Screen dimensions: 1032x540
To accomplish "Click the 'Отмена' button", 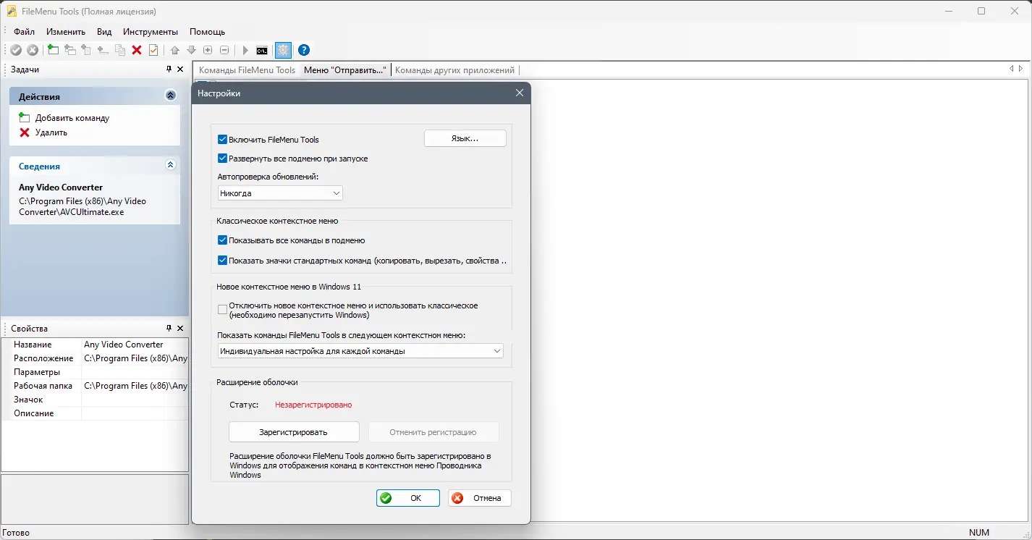I will [480, 498].
